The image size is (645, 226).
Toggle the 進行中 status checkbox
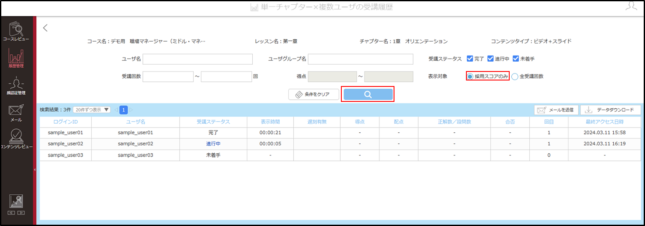coord(490,59)
